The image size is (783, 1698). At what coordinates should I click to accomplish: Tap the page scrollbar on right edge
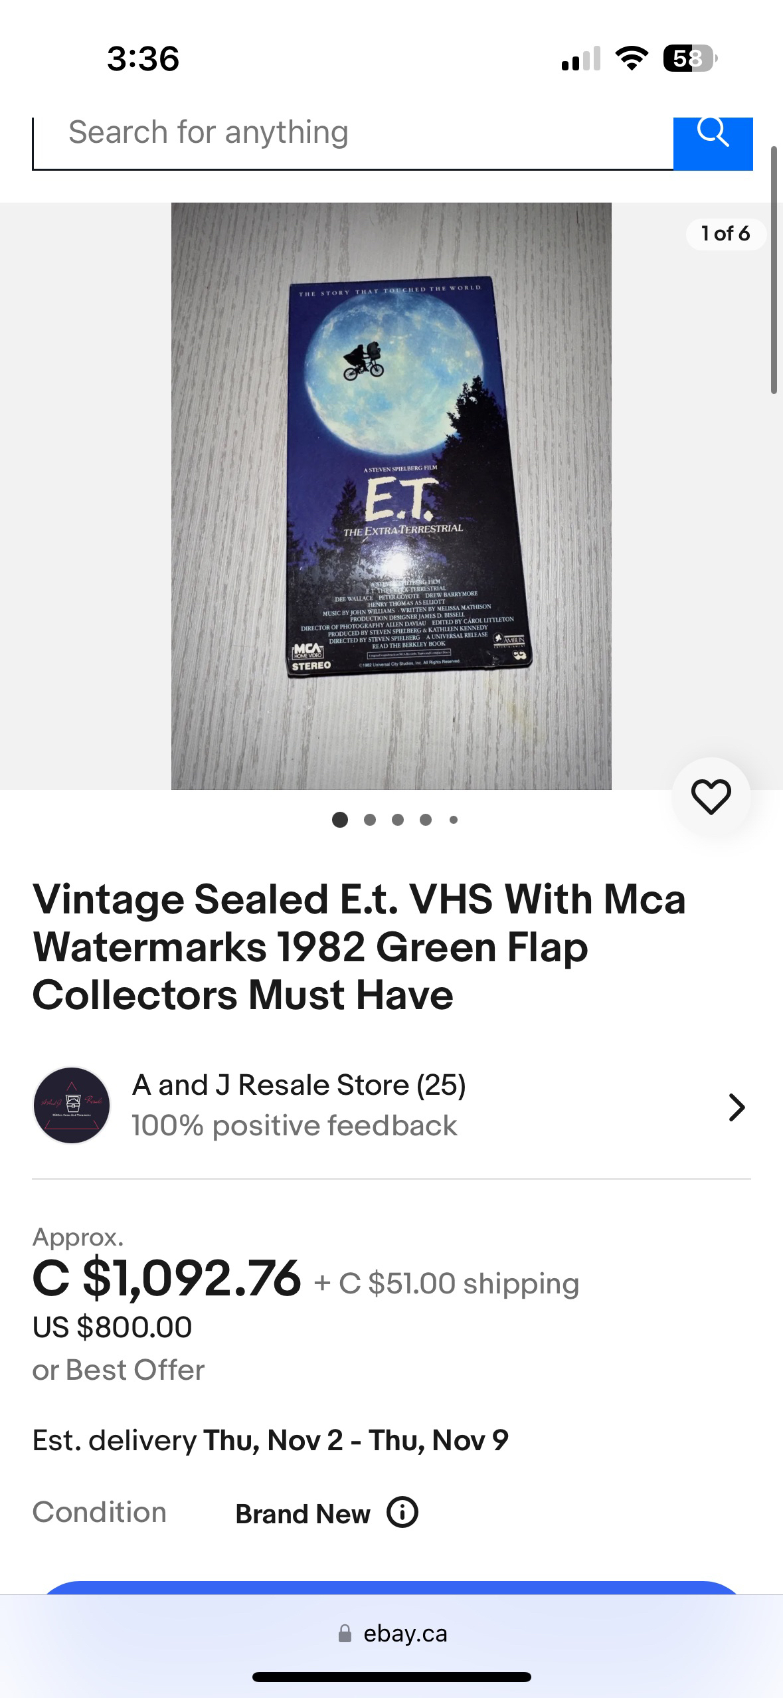(774, 270)
